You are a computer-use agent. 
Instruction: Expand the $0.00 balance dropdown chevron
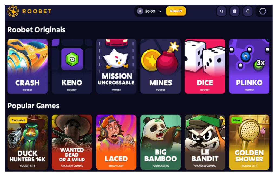coord(160,11)
